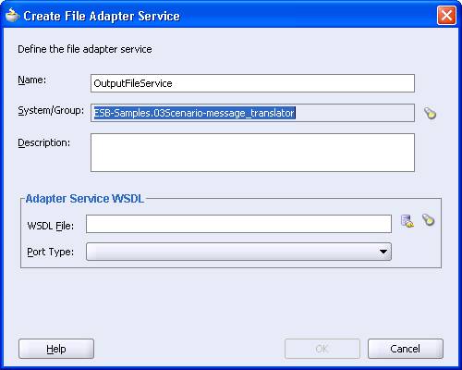The height and width of the screenshot is (370, 462).
Task: Cancel the file adapter service dialog
Action: (x=406, y=349)
